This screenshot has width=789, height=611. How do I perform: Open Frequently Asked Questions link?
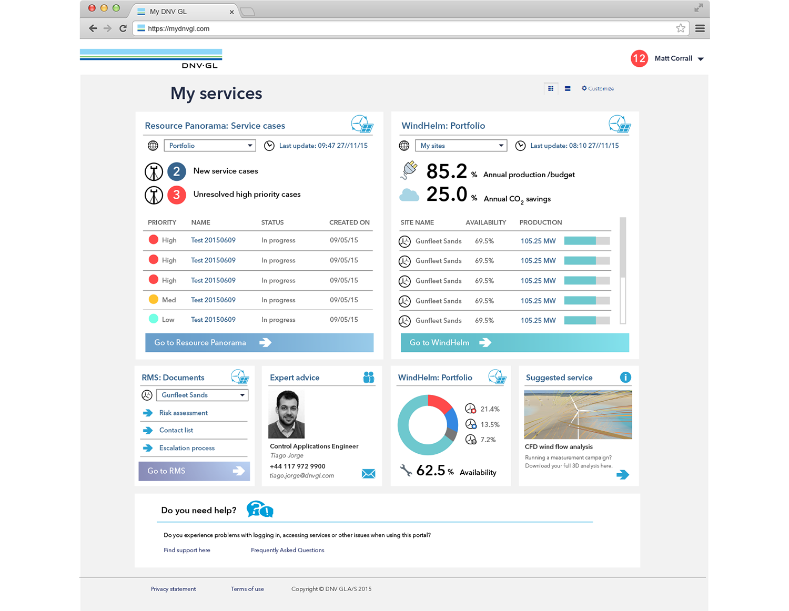pyautogui.click(x=287, y=550)
